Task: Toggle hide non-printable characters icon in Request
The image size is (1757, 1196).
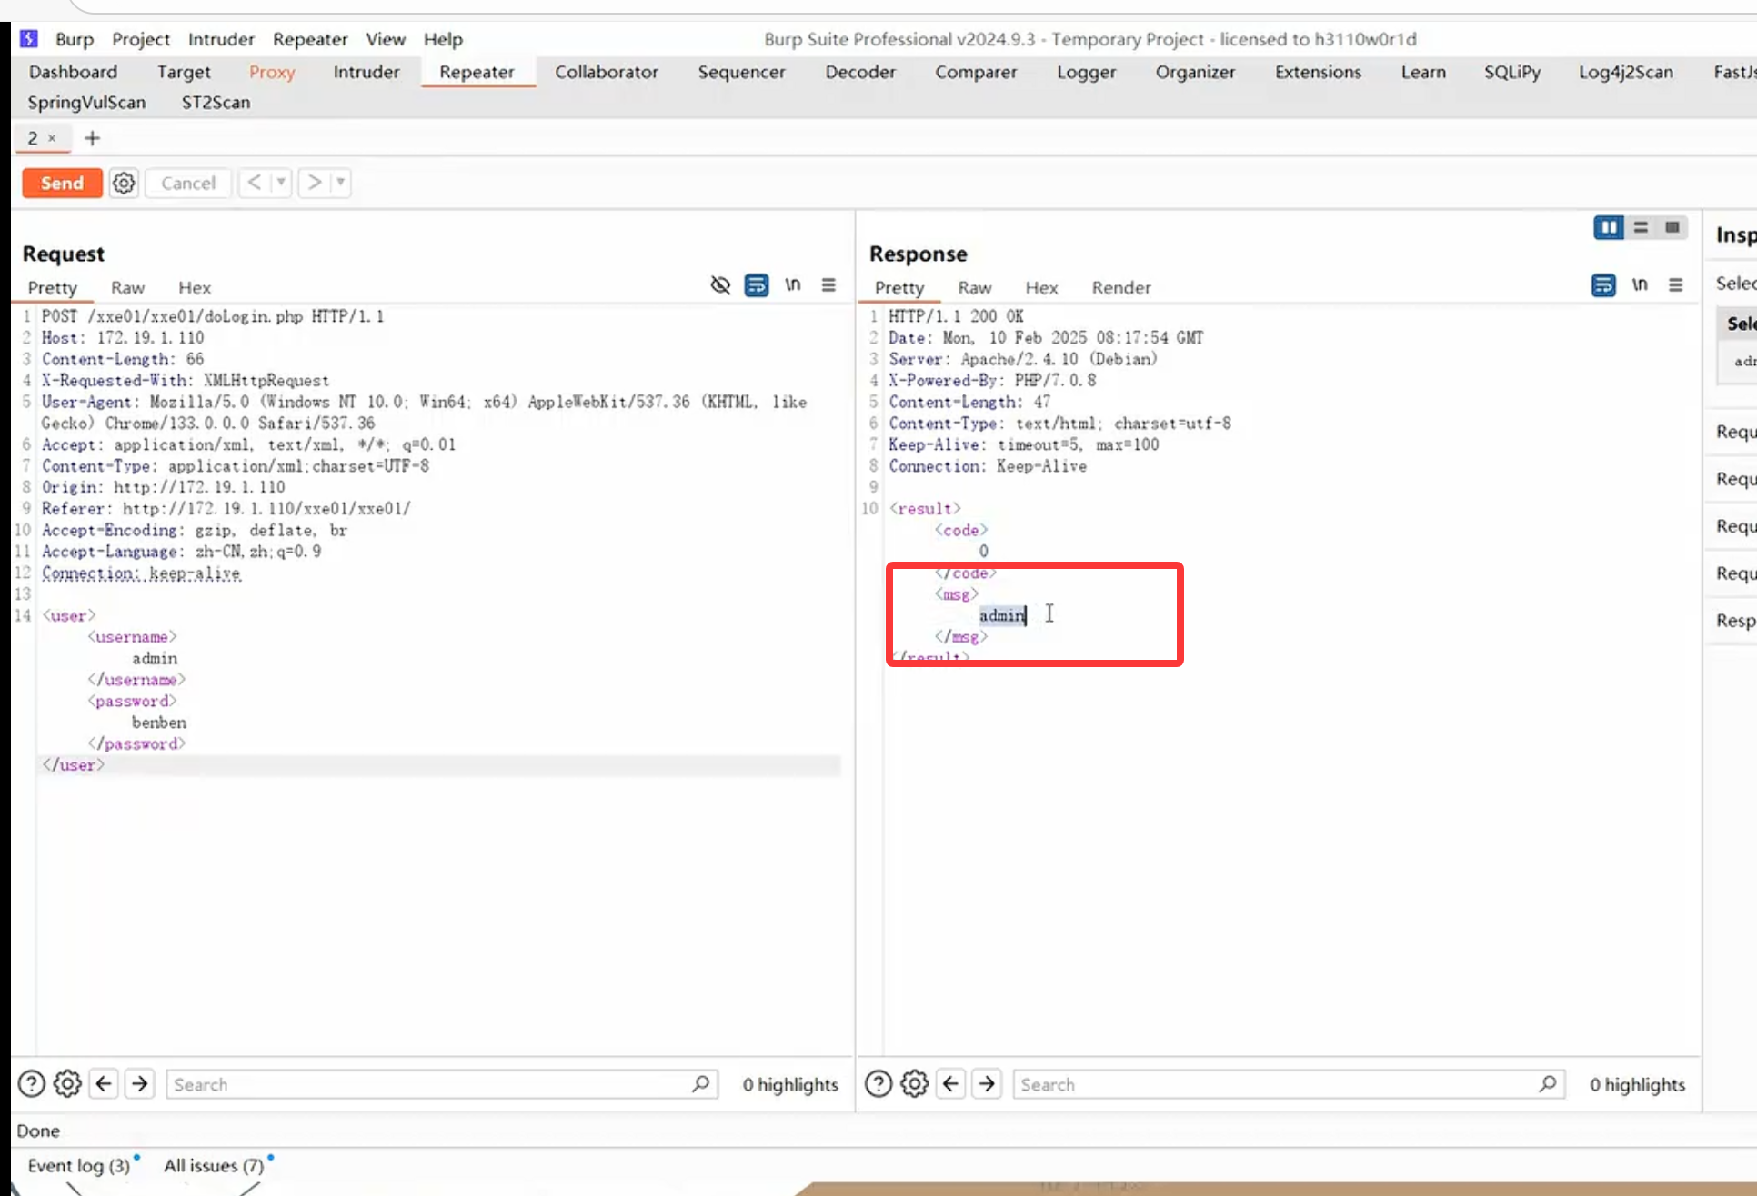Action: click(x=720, y=285)
